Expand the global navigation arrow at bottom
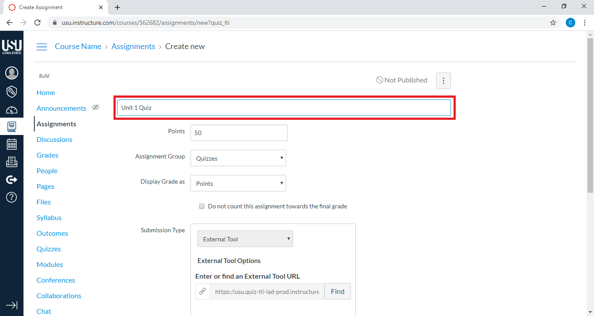 [x=12, y=305]
